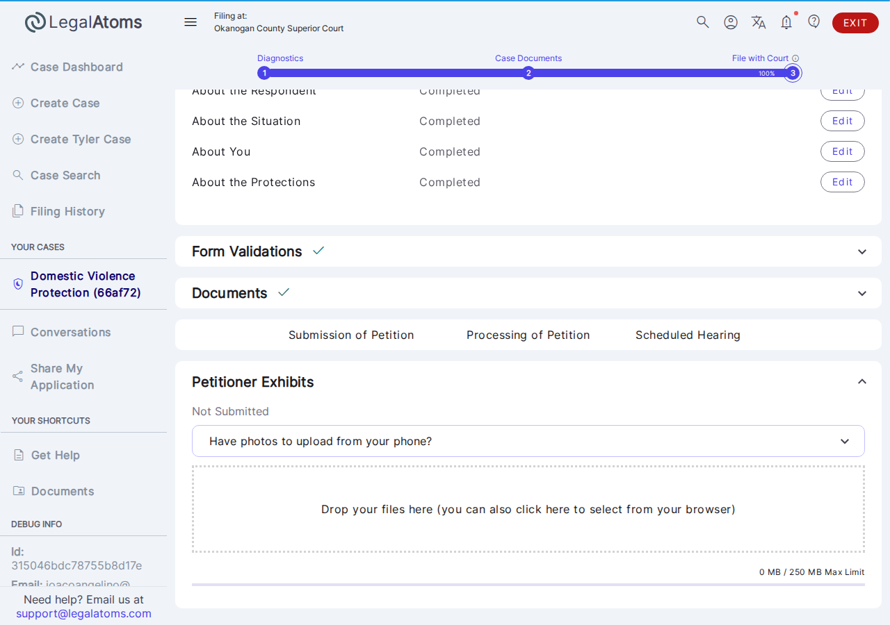Edit the About the Situation section
The image size is (890, 625).
pos(842,121)
